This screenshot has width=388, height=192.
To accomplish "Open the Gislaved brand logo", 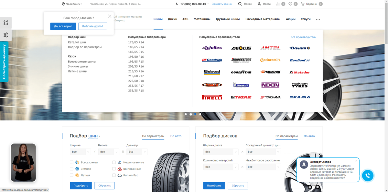I will 212,72.
